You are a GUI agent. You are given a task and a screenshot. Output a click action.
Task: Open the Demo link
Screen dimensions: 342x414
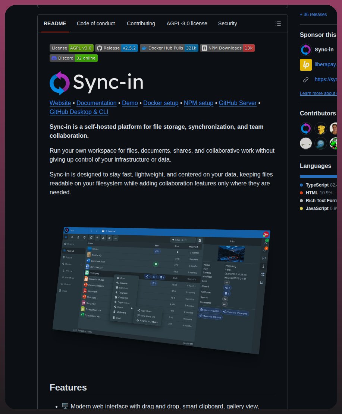click(130, 103)
